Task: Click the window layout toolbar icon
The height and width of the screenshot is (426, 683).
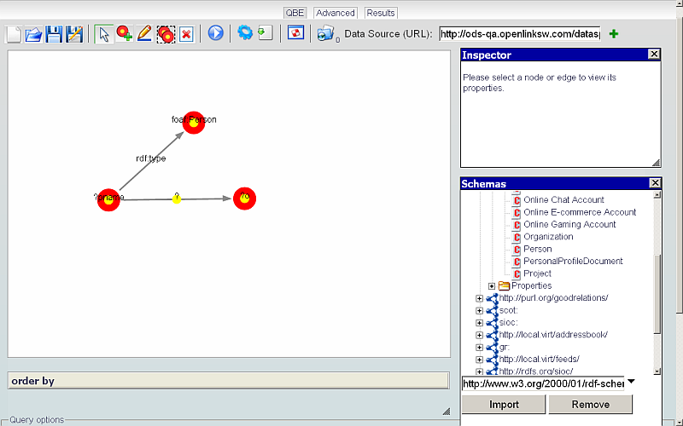Action: [295, 33]
